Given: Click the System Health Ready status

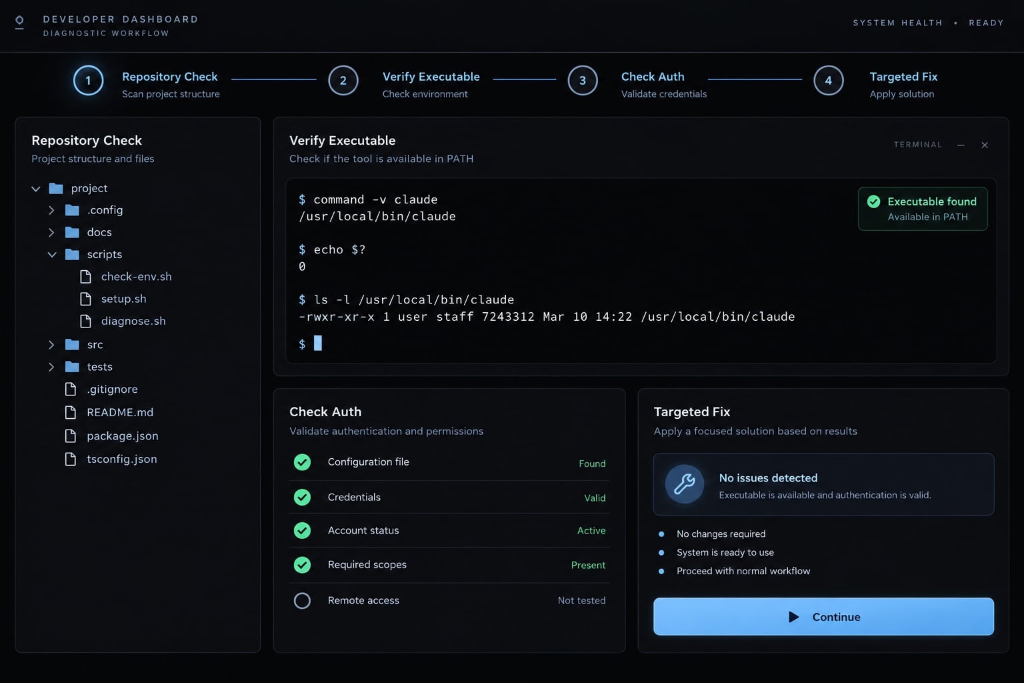Looking at the screenshot, I should point(928,23).
